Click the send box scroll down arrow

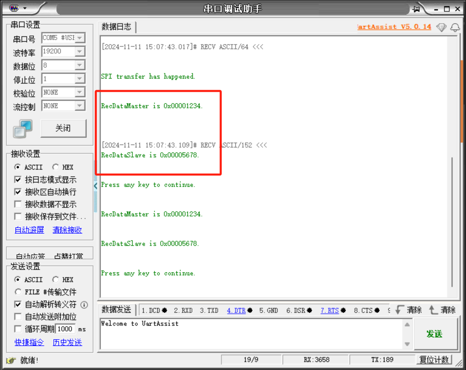(407, 344)
